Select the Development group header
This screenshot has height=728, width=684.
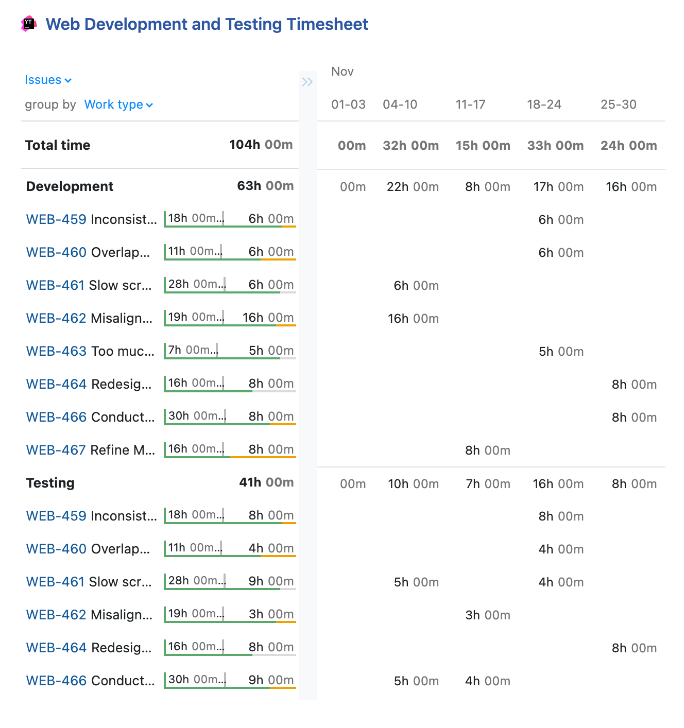click(x=69, y=186)
